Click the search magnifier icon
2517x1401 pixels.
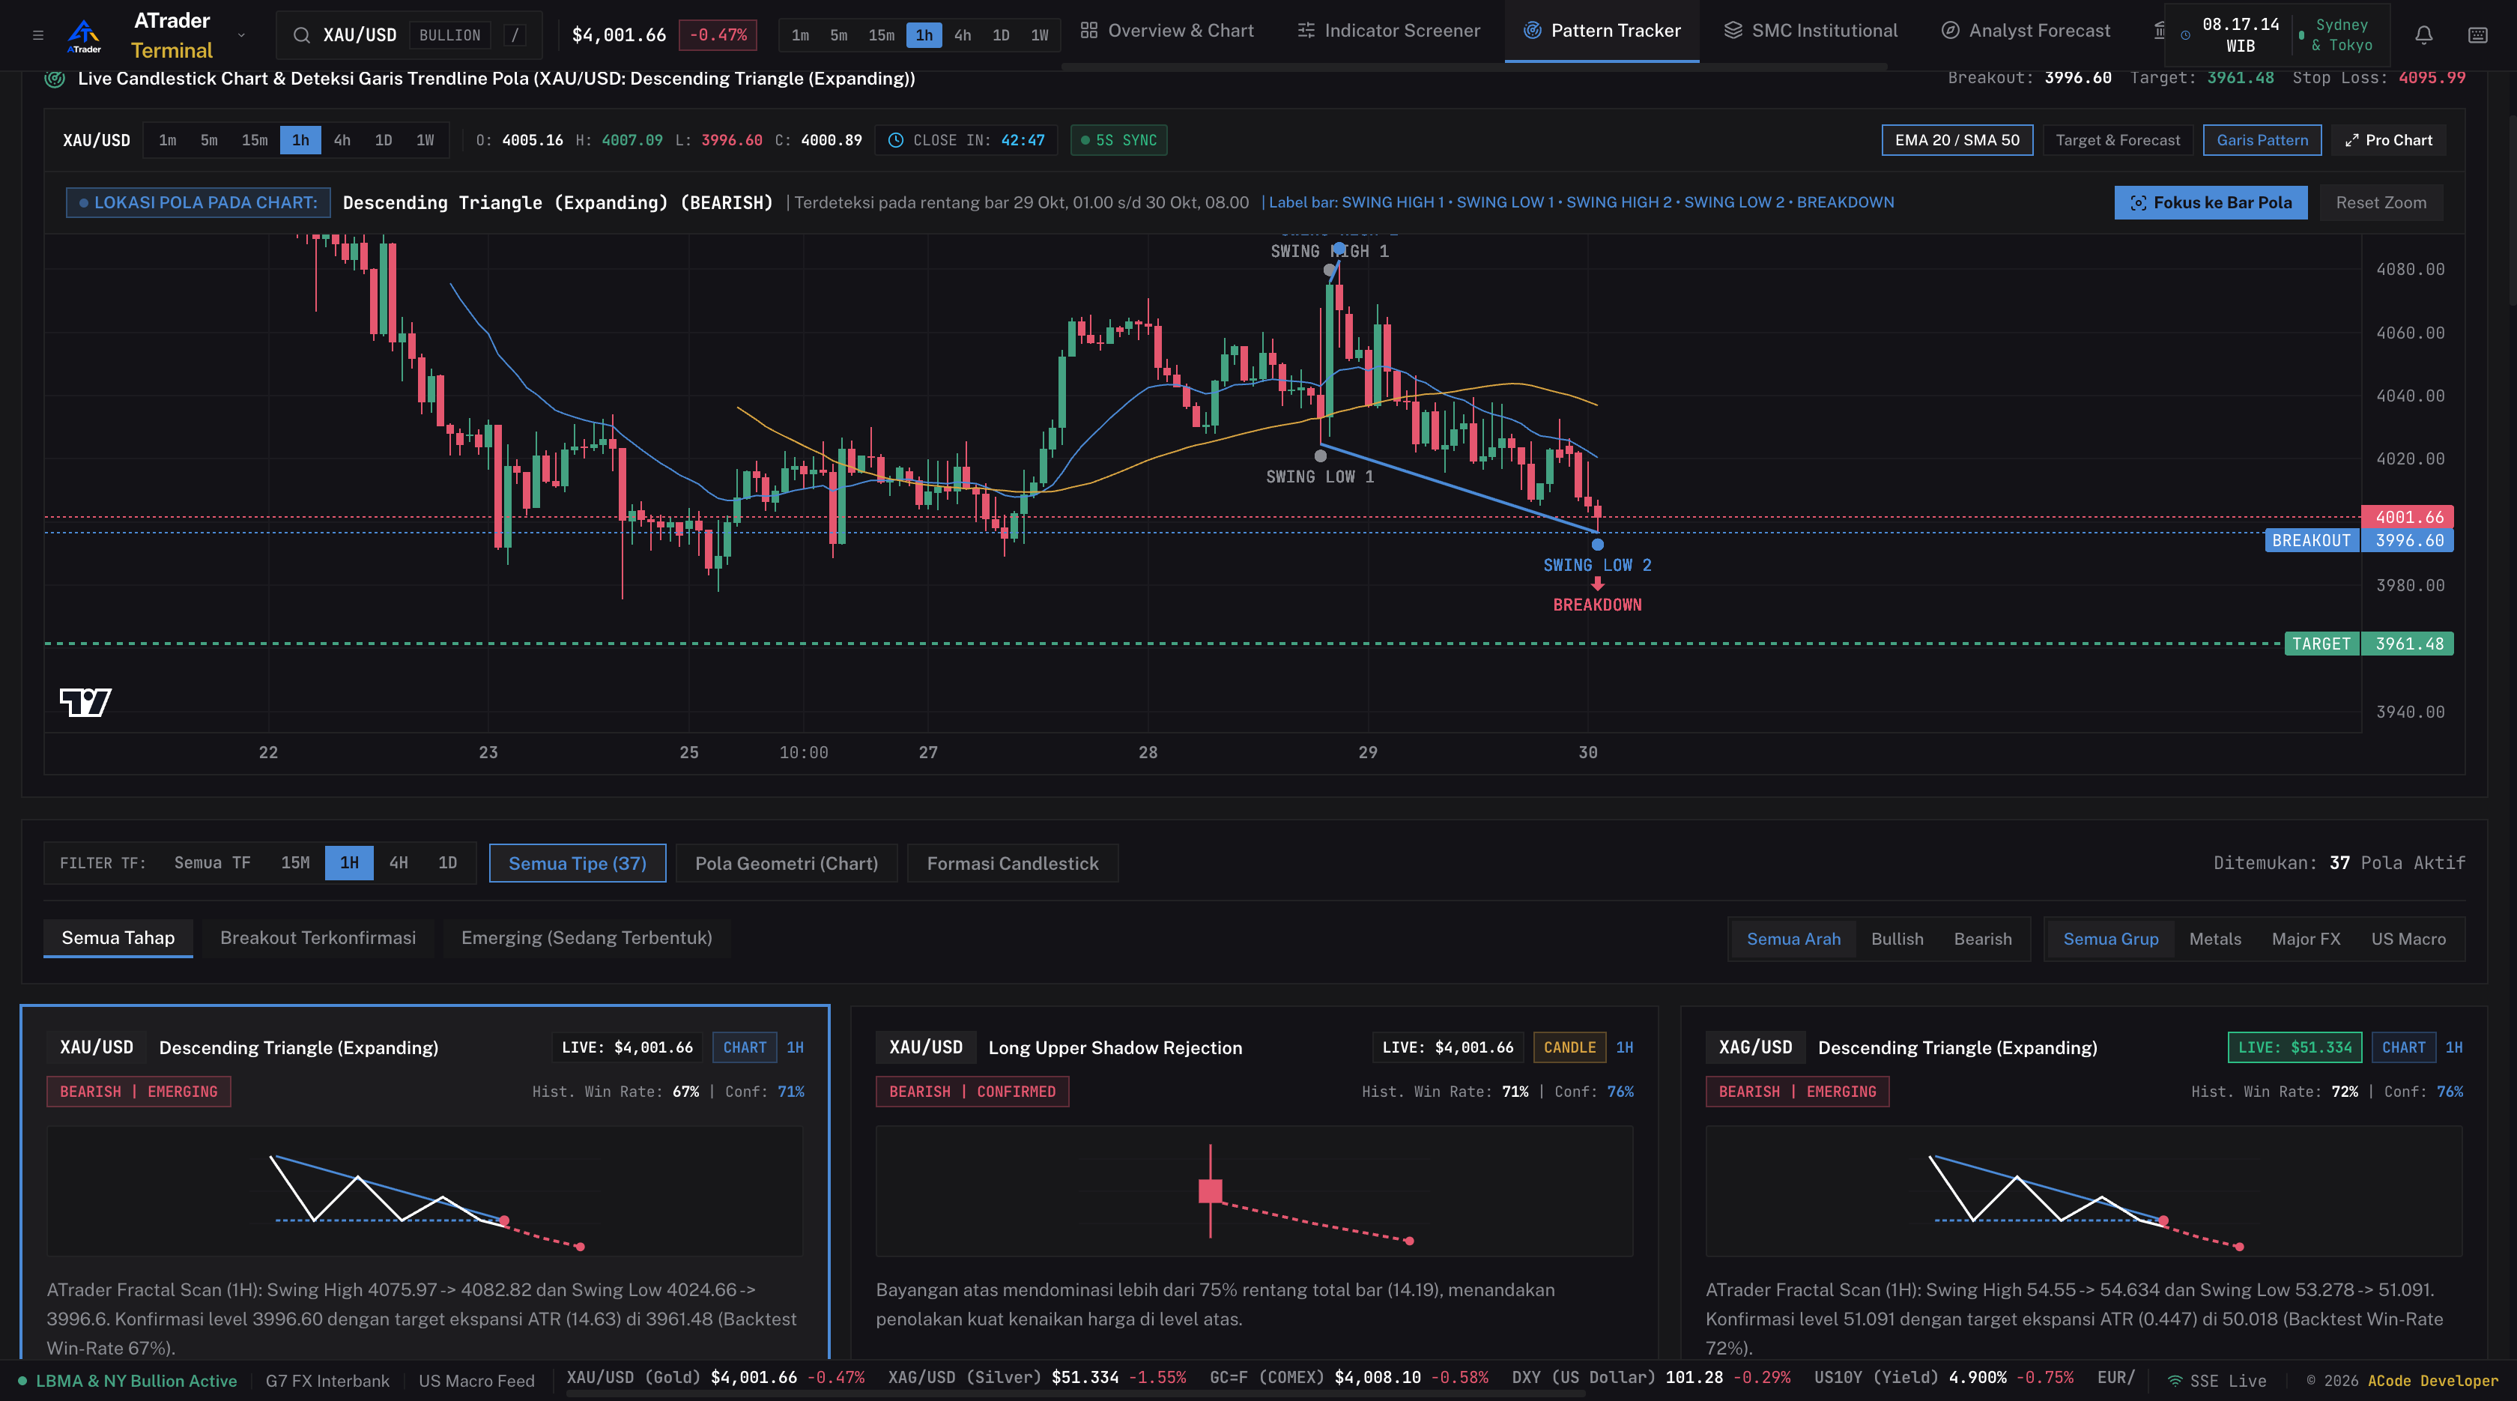(302, 35)
